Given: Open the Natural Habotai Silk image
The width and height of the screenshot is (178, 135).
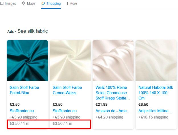Looking at the screenshot, I should 156,60.
